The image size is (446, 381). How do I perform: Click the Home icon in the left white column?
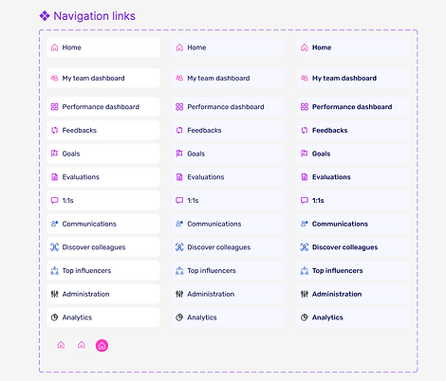coord(54,47)
